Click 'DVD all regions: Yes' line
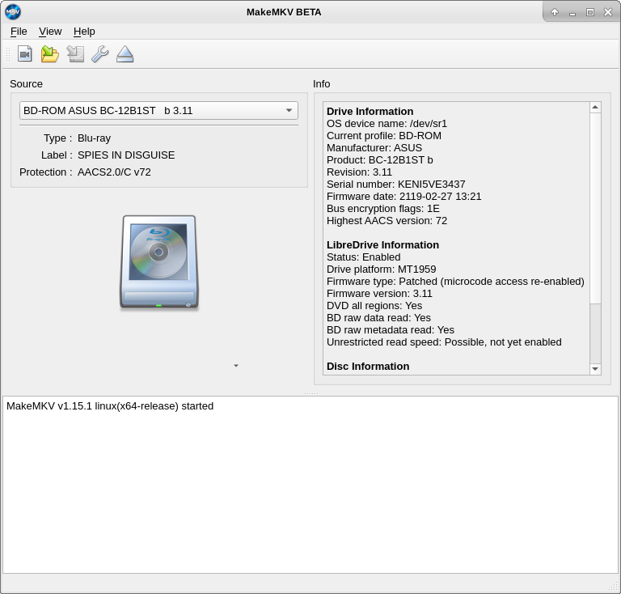This screenshot has height=594, width=621. [x=374, y=306]
